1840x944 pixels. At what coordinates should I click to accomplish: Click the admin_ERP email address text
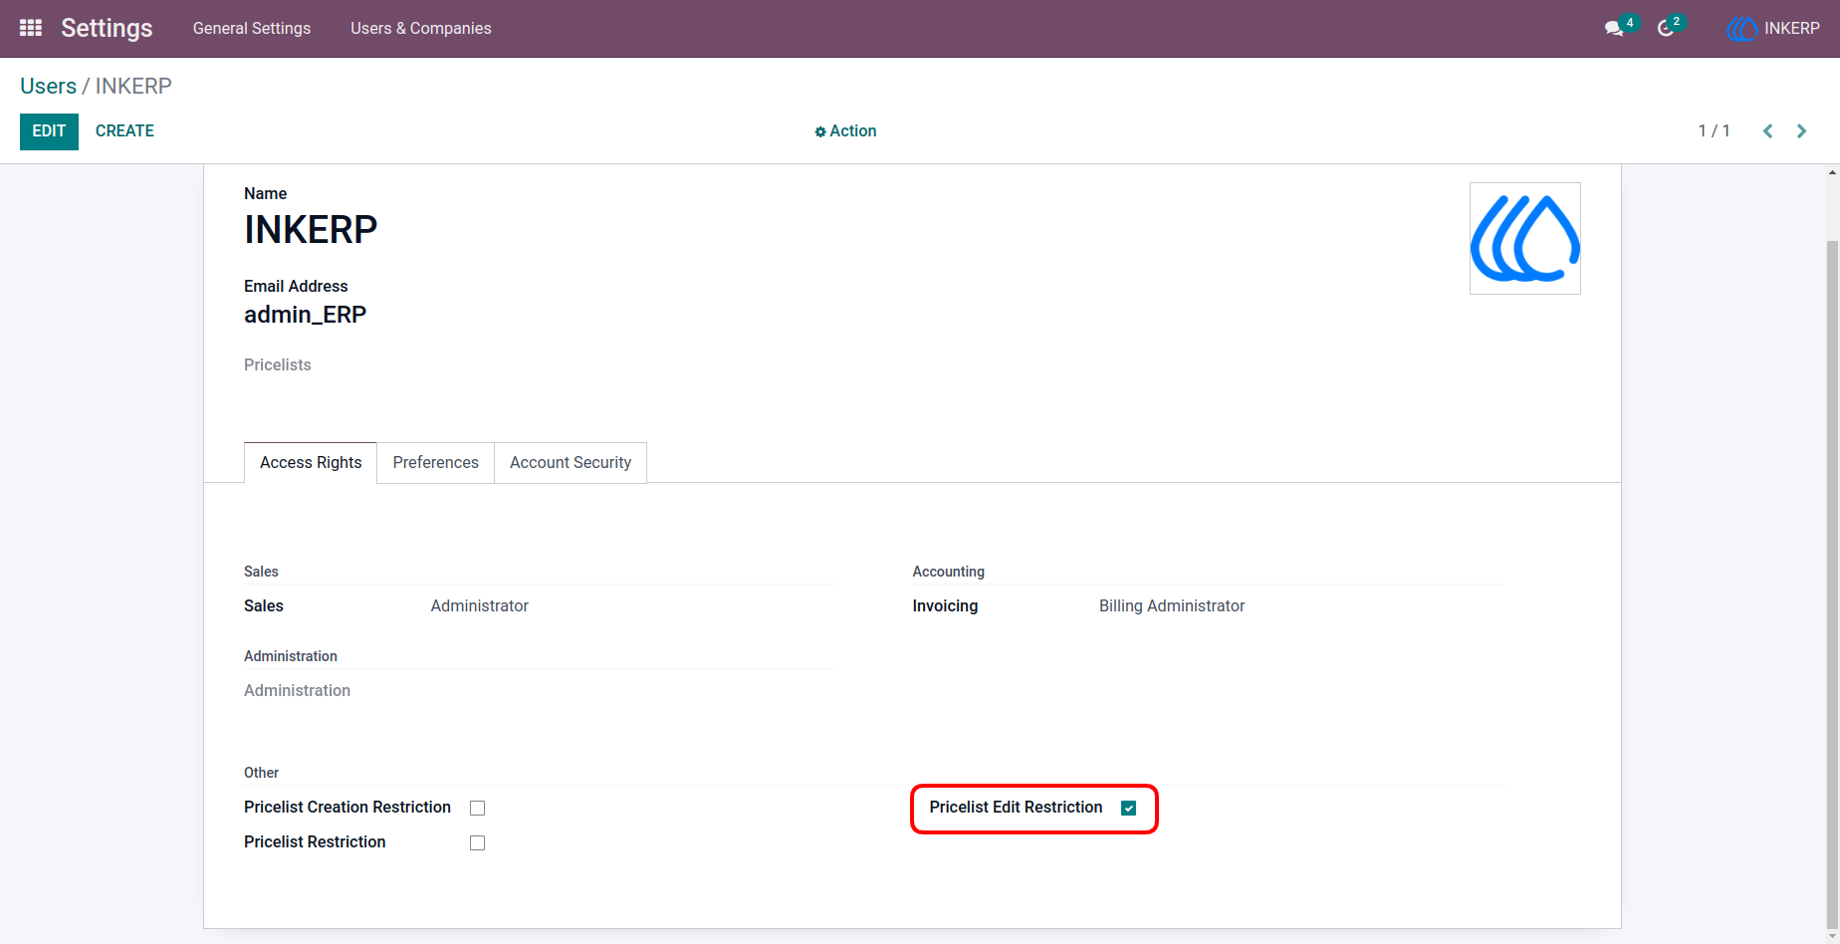coord(306,315)
